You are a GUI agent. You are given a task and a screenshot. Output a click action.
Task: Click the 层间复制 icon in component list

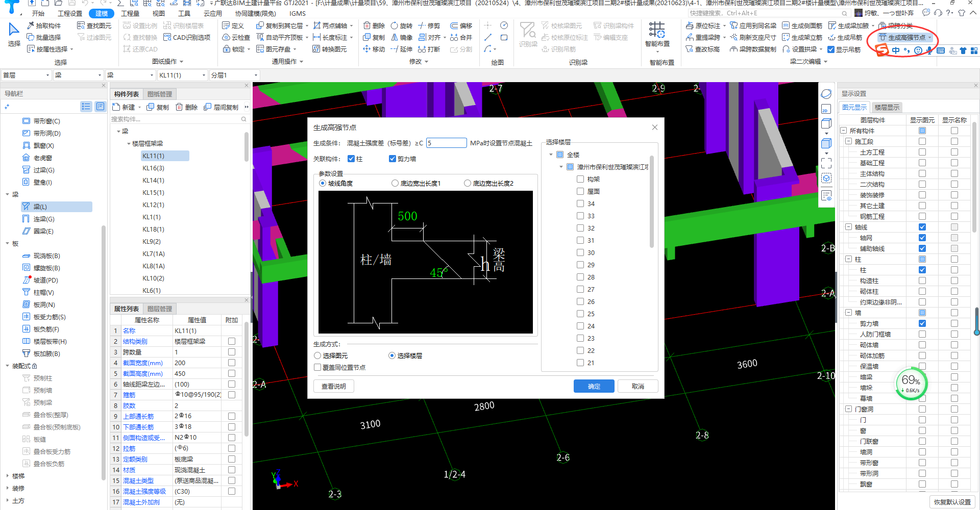[x=207, y=107]
